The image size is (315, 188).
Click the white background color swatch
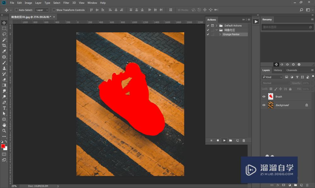[6, 149]
